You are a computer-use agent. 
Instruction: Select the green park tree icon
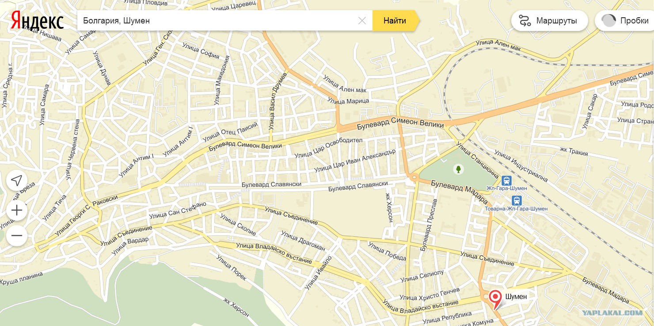(x=458, y=169)
